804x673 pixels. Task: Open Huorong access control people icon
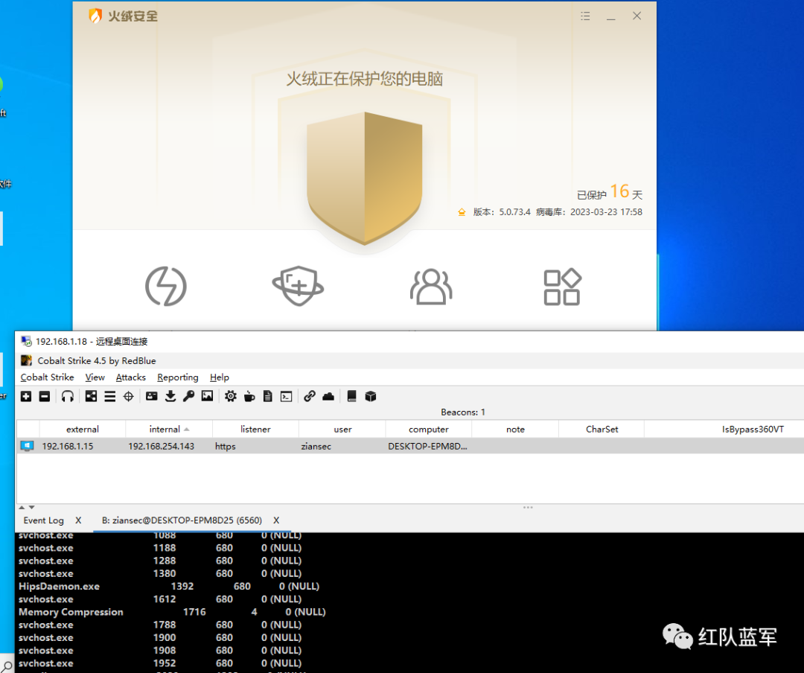click(431, 287)
